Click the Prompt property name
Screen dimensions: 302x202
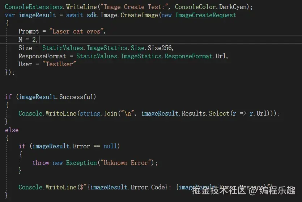pos(29,31)
